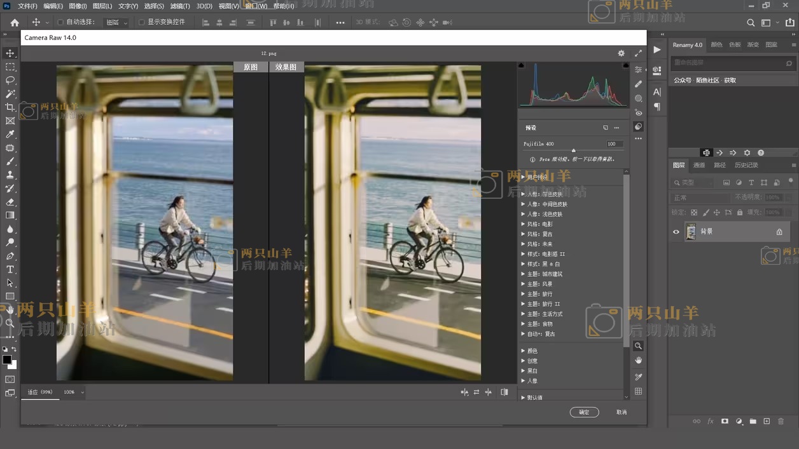The height and width of the screenshot is (449, 799).
Task: Open the 滤镜(T) menu
Action: coord(179,6)
